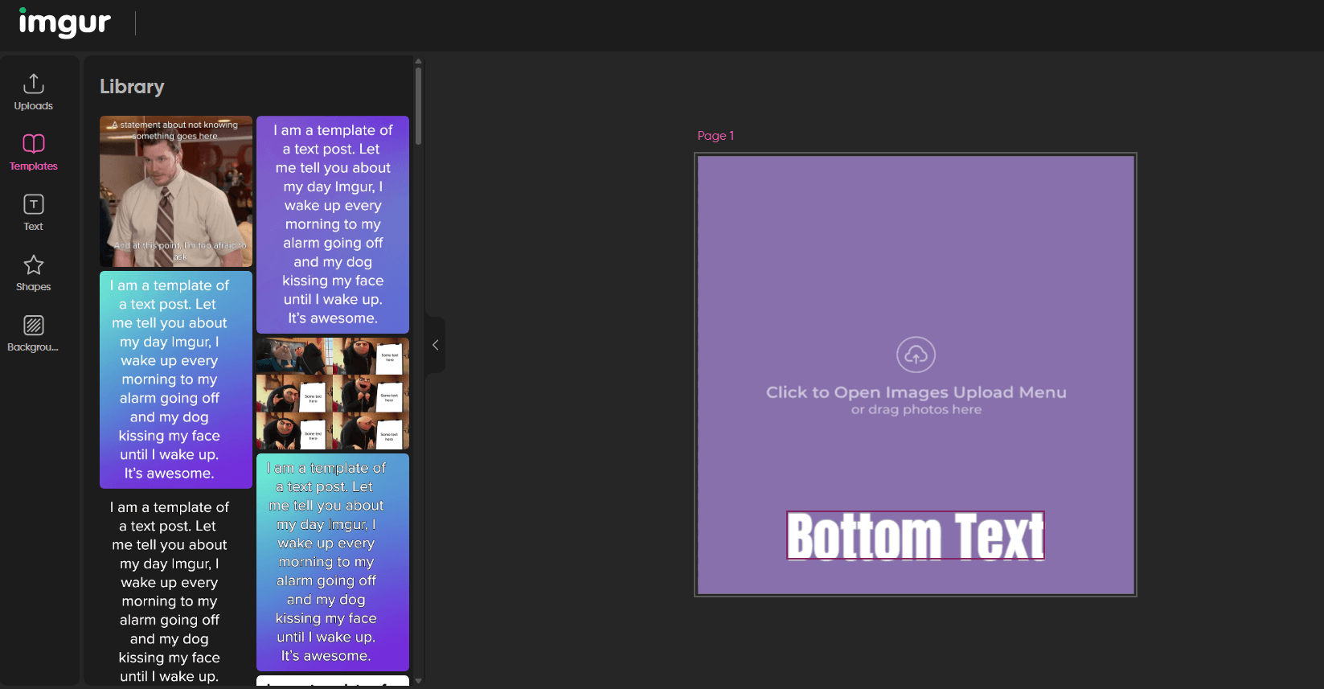The image size is (1324, 689).
Task: Select the Gru's plan meme template
Action: click(x=332, y=393)
